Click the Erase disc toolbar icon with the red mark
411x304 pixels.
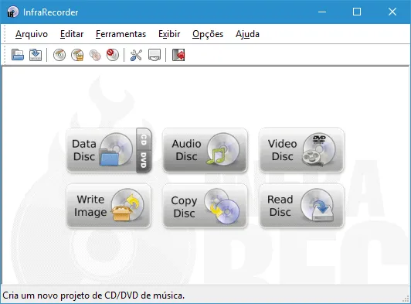click(113, 55)
